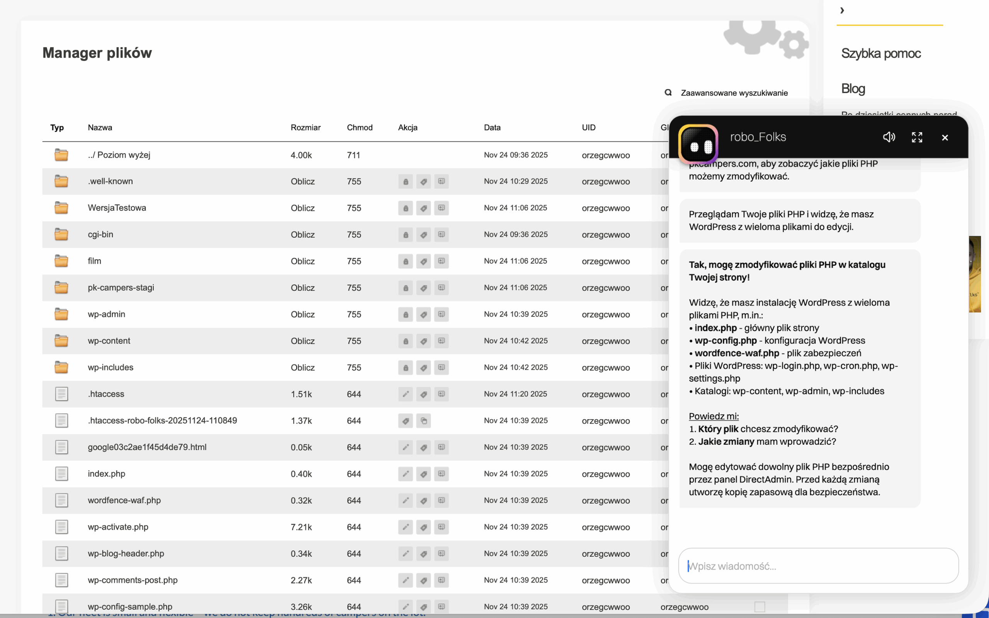Expand robo_Folks chat to fullscreen

tap(917, 137)
